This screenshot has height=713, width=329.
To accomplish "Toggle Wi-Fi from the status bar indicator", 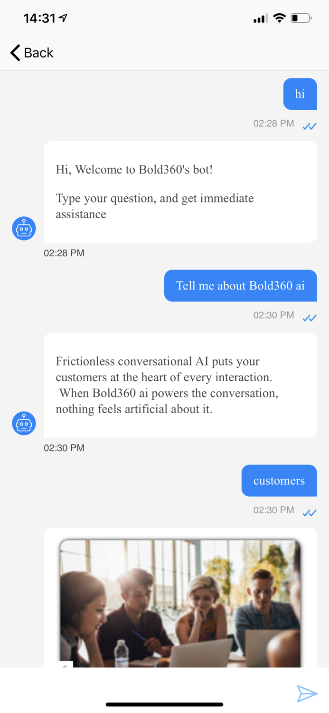I will tap(279, 18).
